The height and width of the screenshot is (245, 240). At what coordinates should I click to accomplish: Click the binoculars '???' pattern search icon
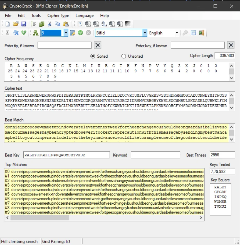click(120, 24)
